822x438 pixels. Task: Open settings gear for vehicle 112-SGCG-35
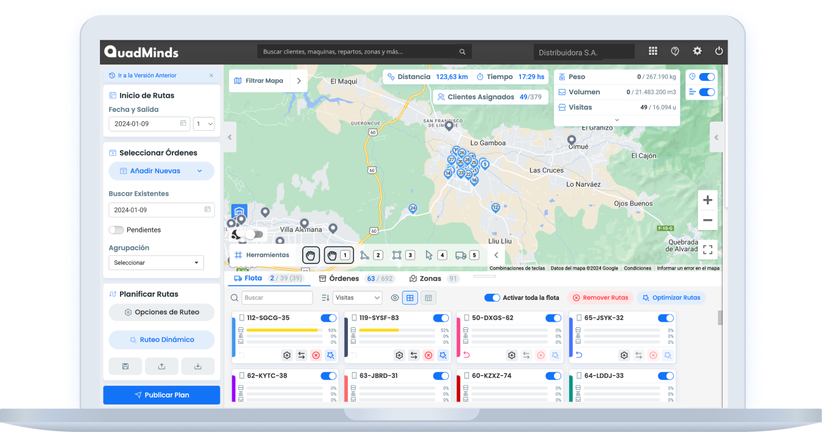point(286,355)
